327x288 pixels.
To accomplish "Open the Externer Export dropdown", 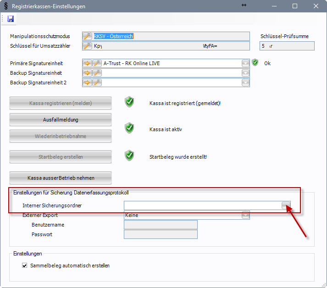I will [x=246, y=215].
